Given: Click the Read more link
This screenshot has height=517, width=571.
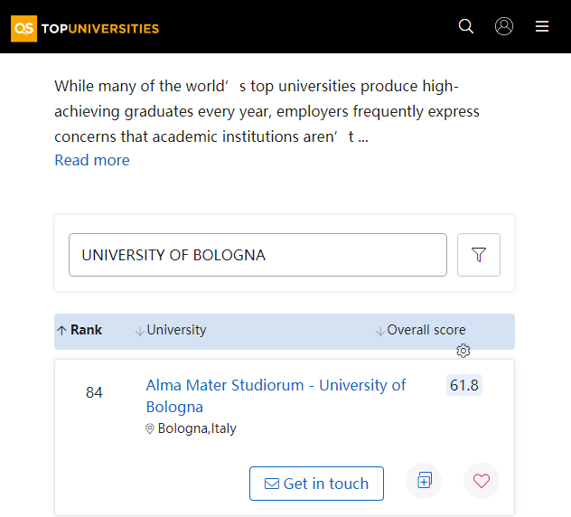Looking at the screenshot, I should tap(92, 160).
